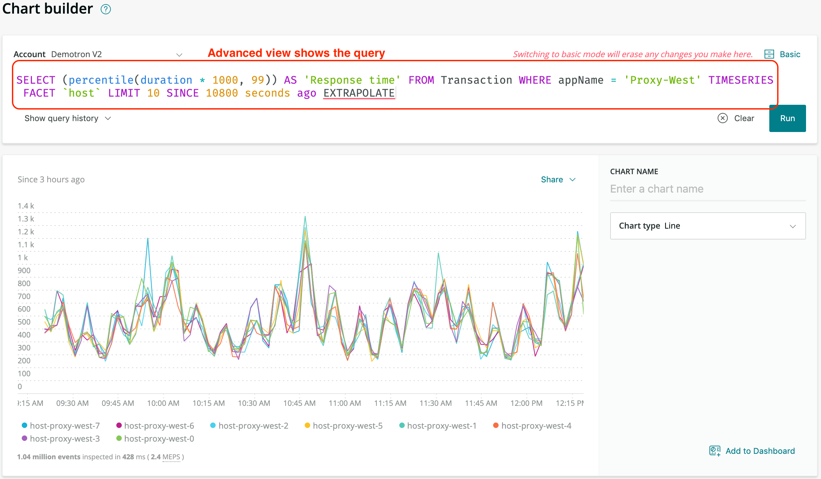The width and height of the screenshot is (821, 479).
Task: Click host-proxy-west-4 orange legend dot
Action: click(x=496, y=425)
